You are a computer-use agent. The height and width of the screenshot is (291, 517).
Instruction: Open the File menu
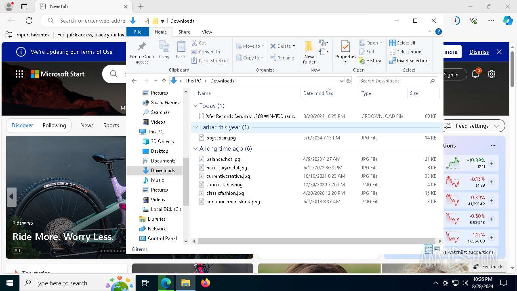[138, 32]
